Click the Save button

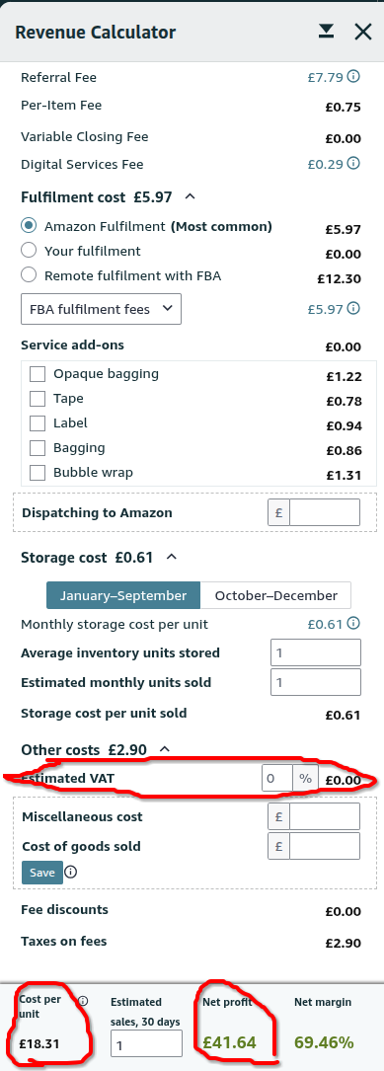pos(42,873)
